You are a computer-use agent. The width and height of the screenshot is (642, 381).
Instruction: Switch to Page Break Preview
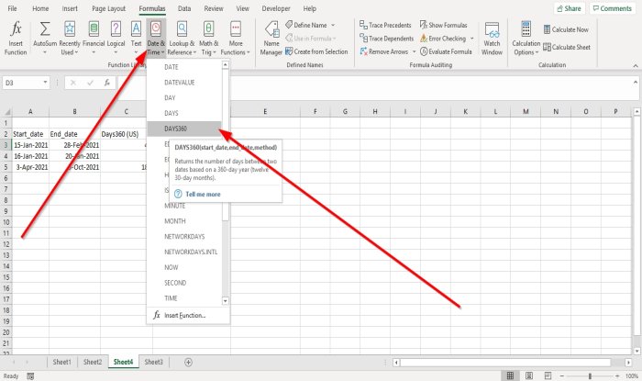point(548,375)
